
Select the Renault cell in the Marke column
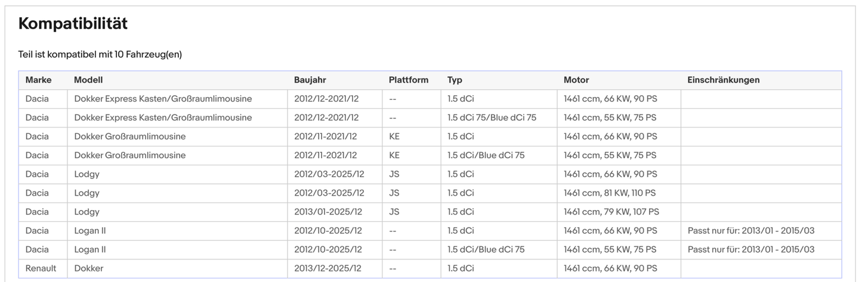[x=41, y=268]
